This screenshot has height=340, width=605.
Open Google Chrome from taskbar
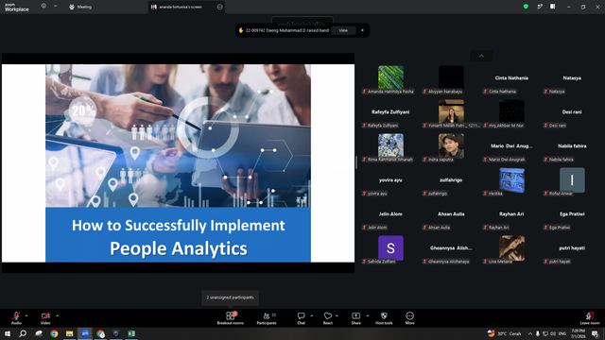pyautogui.click(x=54, y=333)
